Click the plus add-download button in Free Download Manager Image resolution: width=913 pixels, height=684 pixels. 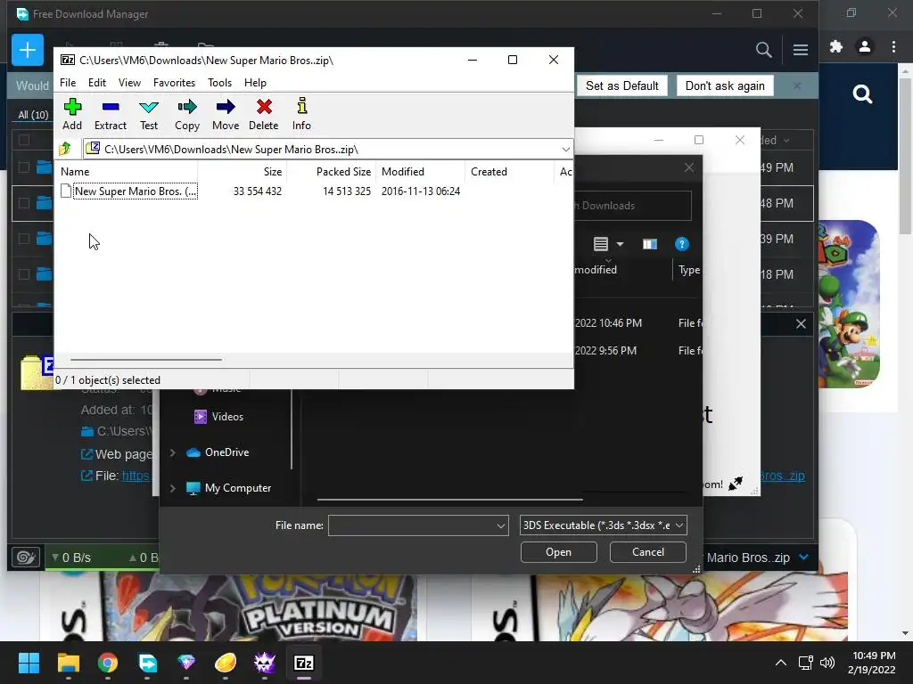coord(28,50)
